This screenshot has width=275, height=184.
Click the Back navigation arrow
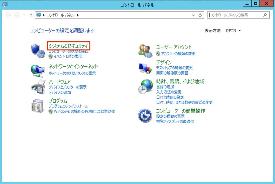(8, 15)
